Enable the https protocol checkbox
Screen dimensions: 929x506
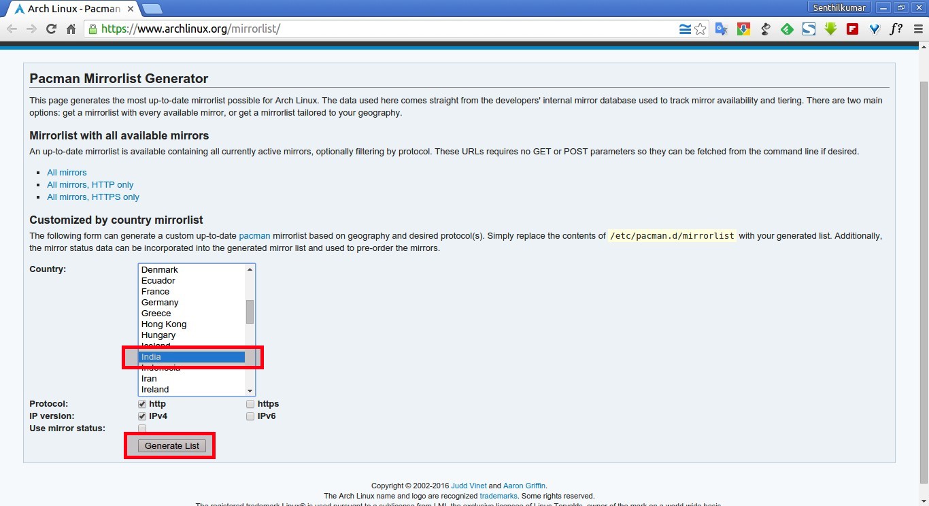[x=250, y=403]
